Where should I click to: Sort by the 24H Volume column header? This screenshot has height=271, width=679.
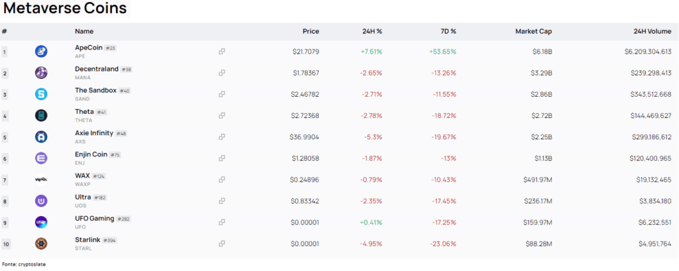point(652,32)
